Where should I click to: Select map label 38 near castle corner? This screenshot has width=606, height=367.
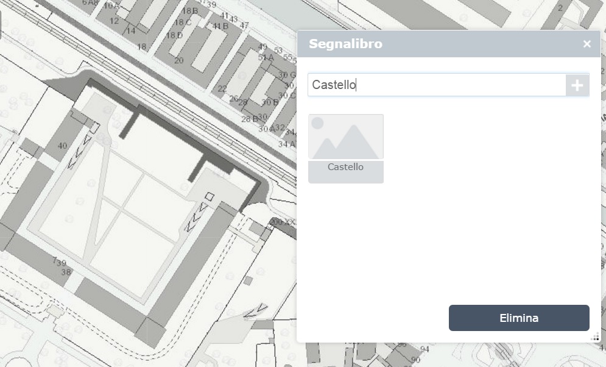point(66,272)
